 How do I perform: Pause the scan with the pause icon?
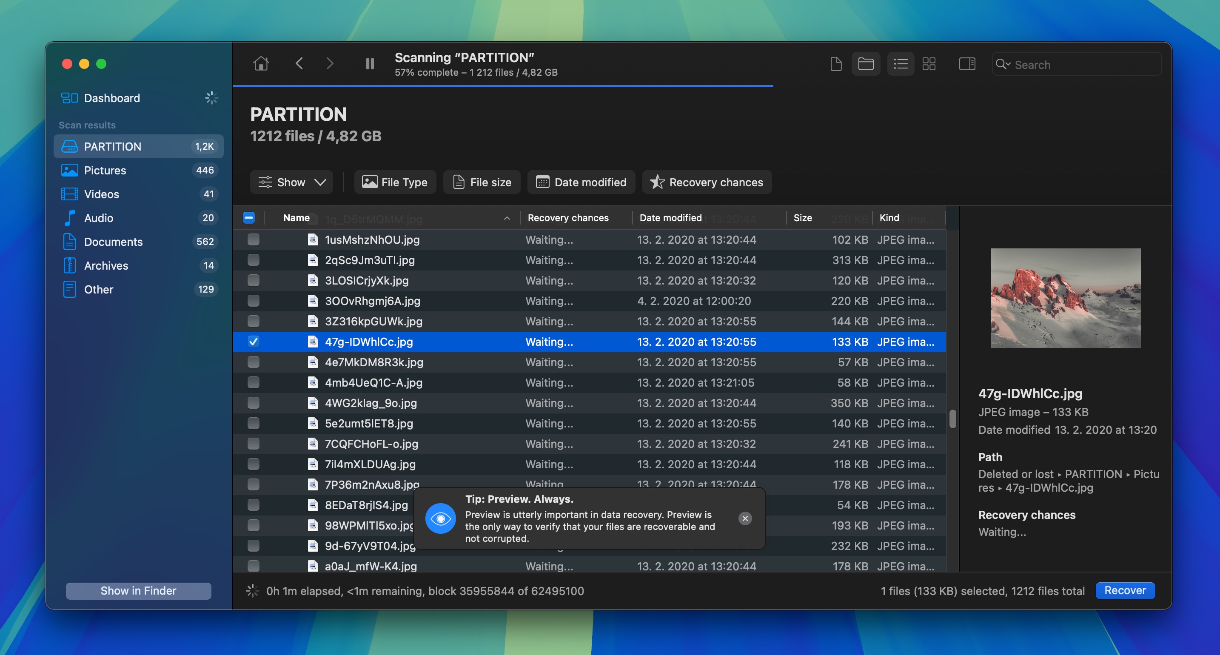(370, 63)
